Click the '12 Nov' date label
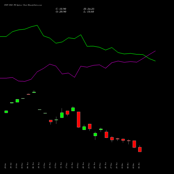 pyautogui.click(x=50, y=166)
